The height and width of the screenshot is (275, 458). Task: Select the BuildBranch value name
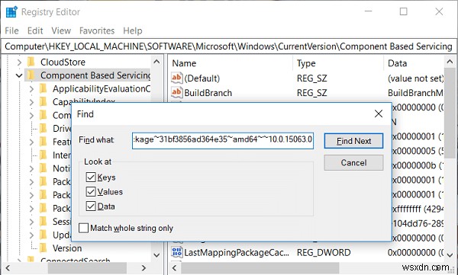point(208,93)
